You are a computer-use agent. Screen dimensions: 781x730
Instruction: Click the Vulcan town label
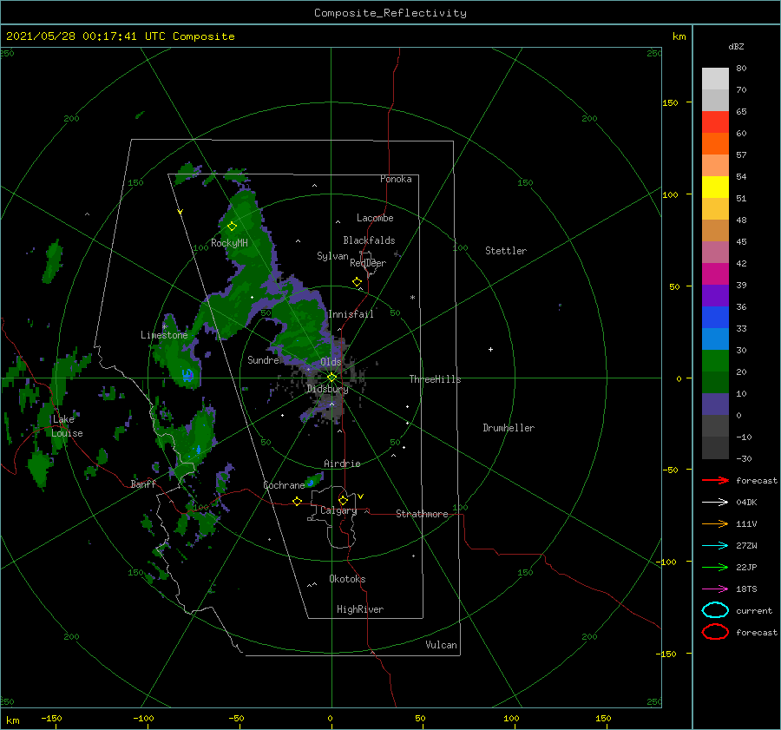(x=441, y=645)
